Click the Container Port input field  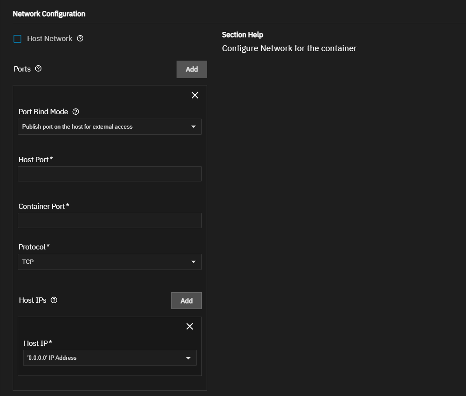tap(110, 220)
